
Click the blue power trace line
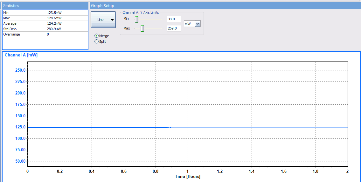(254, 127)
